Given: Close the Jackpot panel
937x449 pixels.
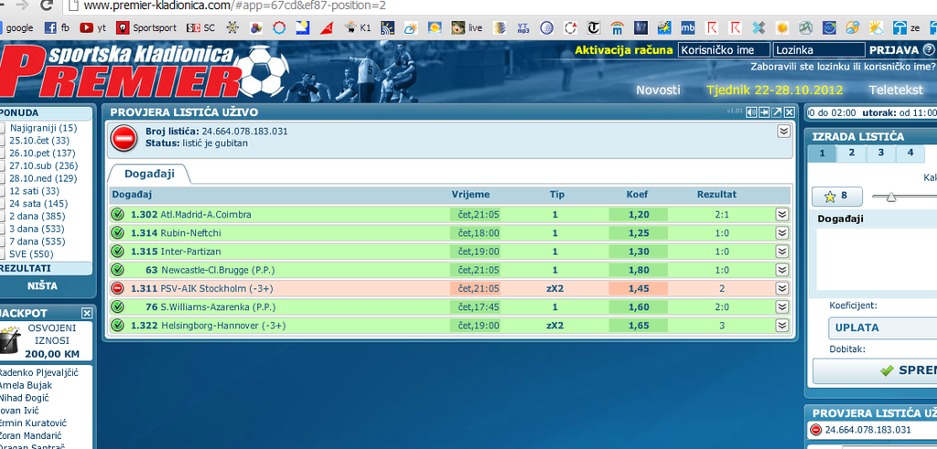Looking at the screenshot, I should click(87, 313).
